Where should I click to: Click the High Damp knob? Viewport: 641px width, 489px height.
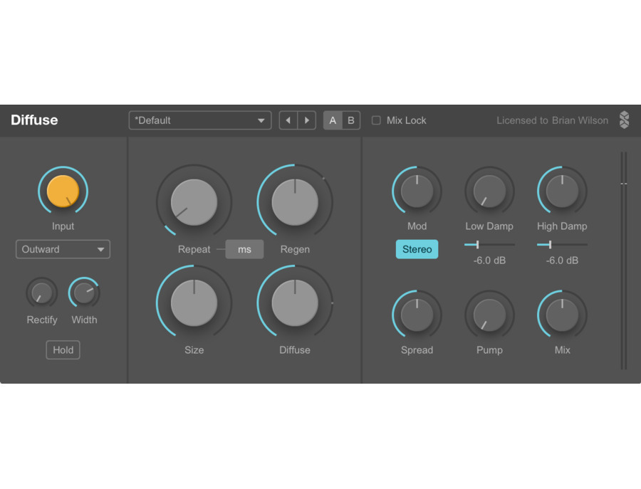tap(562, 191)
